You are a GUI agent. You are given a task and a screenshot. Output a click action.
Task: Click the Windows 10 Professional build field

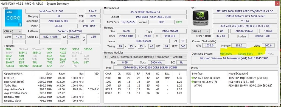pos(234,60)
